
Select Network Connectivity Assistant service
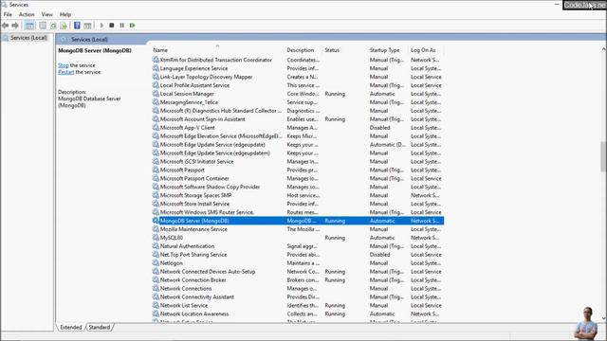click(x=298, y=296)
